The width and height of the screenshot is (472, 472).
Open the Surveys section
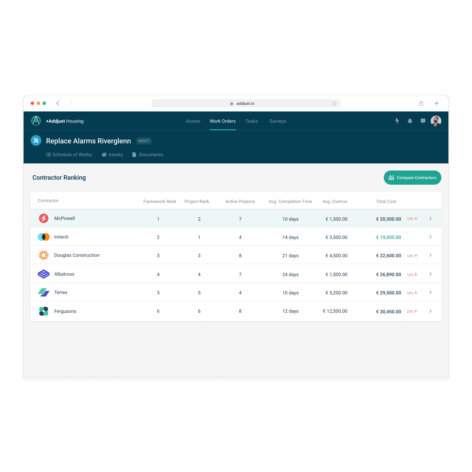[x=277, y=121]
